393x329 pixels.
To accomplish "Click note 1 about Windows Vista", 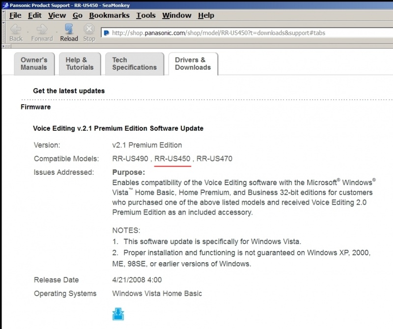I will pyautogui.click(x=207, y=242).
